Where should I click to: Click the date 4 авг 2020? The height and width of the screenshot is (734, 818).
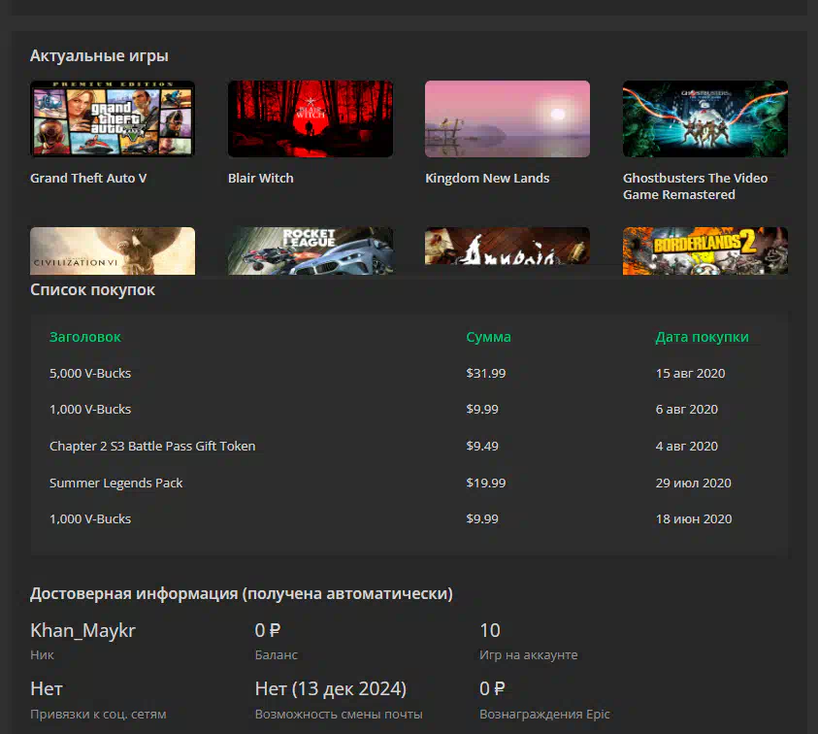(x=687, y=446)
